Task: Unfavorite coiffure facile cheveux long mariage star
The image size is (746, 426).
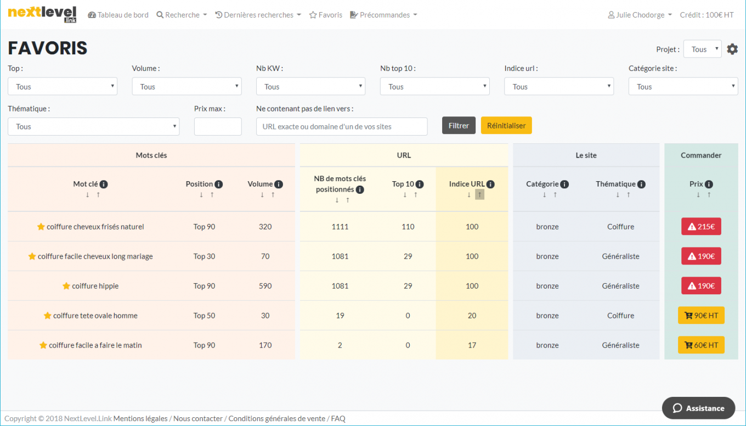Action: (x=32, y=256)
